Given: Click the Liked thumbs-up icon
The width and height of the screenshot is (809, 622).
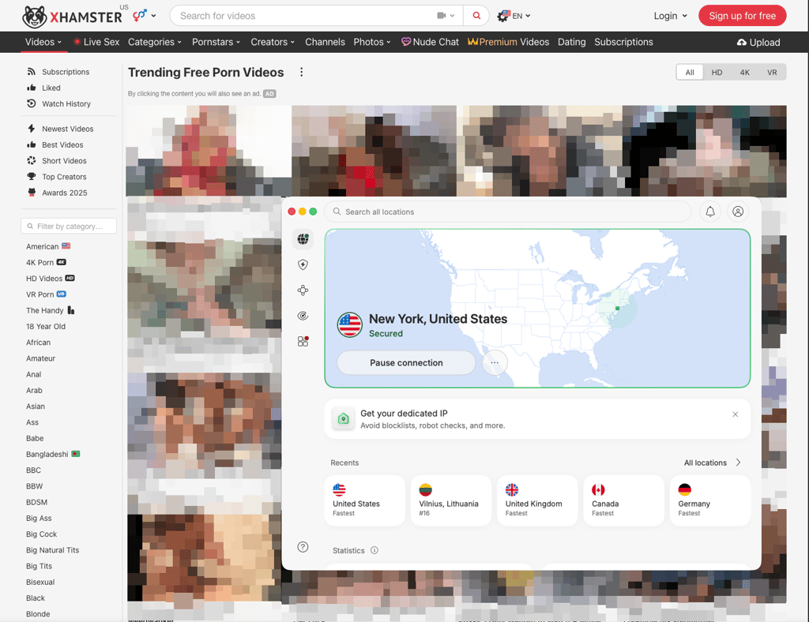Looking at the screenshot, I should pyautogui.click(x=32, y=88).
